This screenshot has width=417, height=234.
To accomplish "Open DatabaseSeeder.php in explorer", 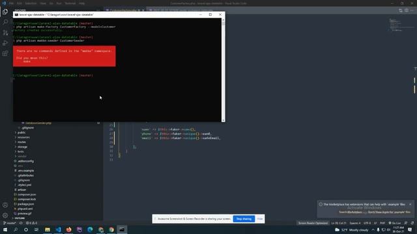I will 38,123.
